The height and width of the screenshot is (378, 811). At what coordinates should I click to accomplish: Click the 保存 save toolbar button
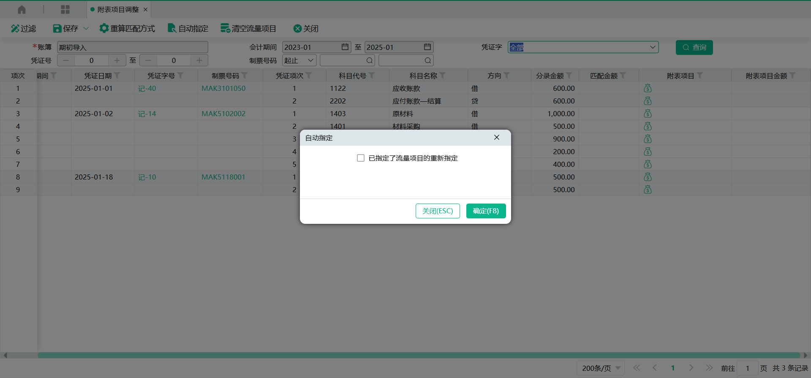coord(65,28)
